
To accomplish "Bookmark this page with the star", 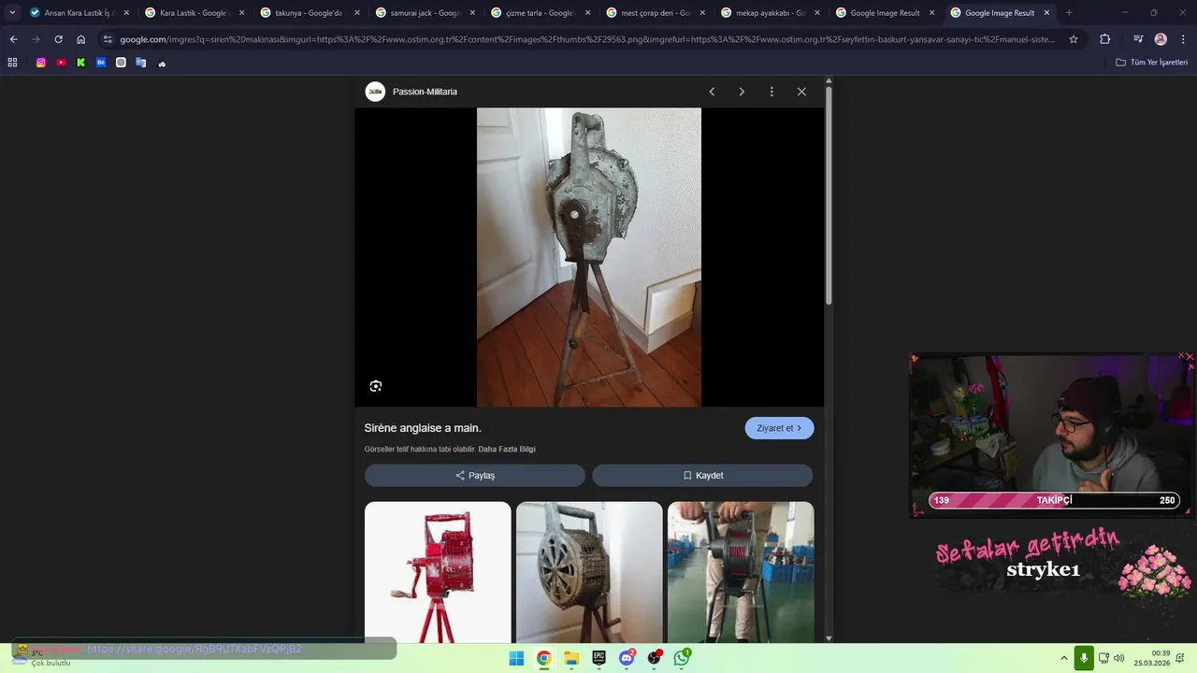I will [x=1074, y=39].
